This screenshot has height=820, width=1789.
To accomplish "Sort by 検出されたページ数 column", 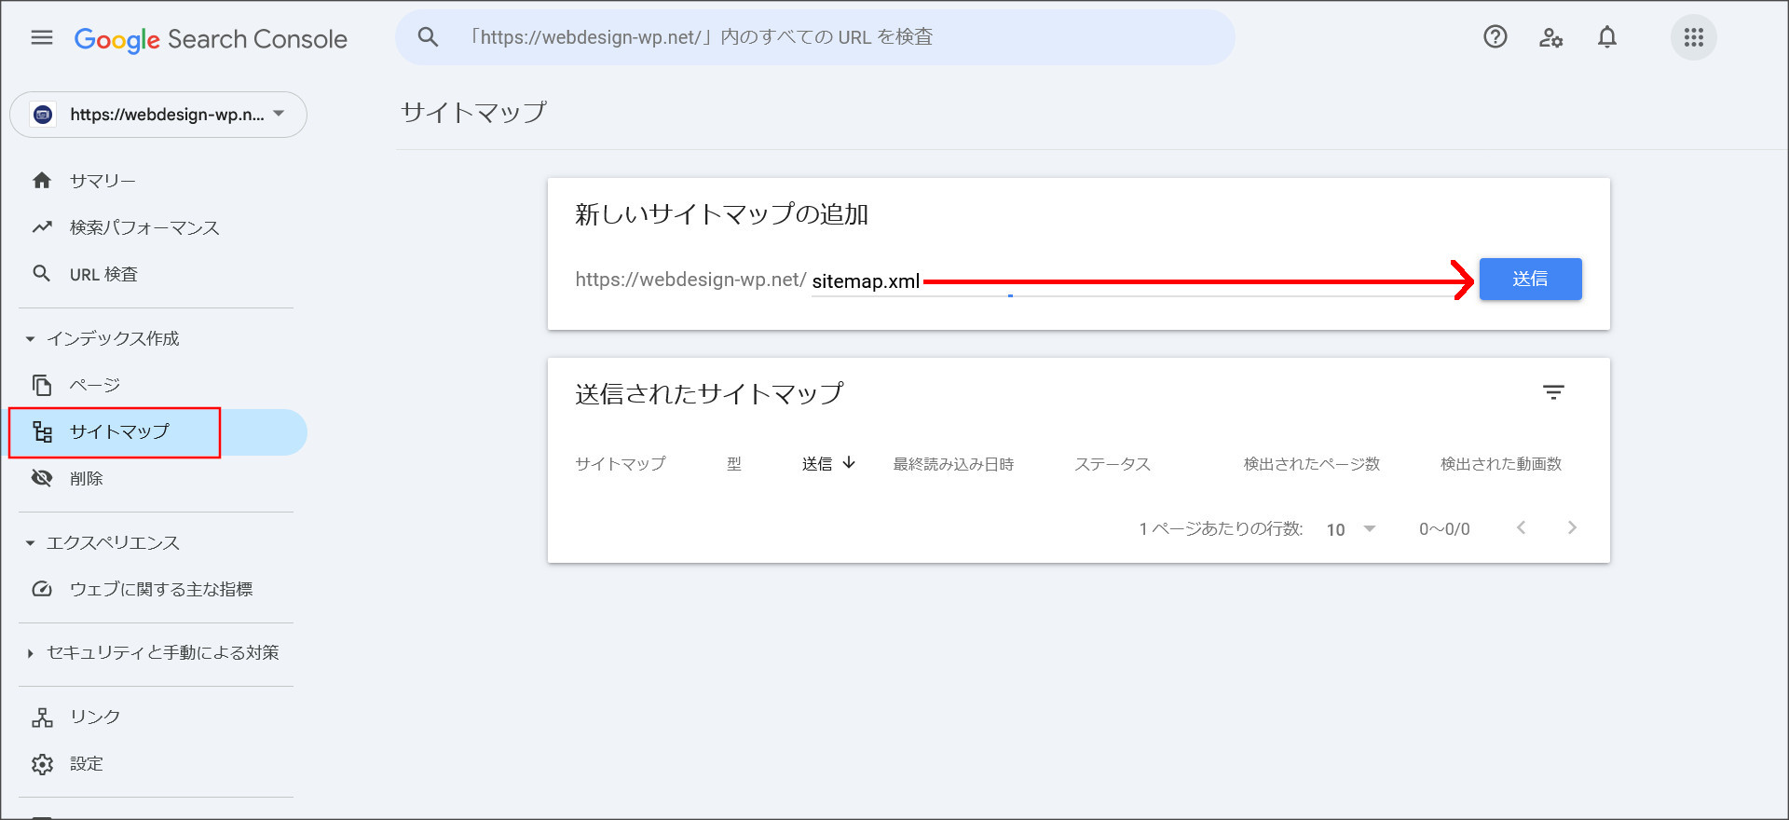I will point(1312,463).
